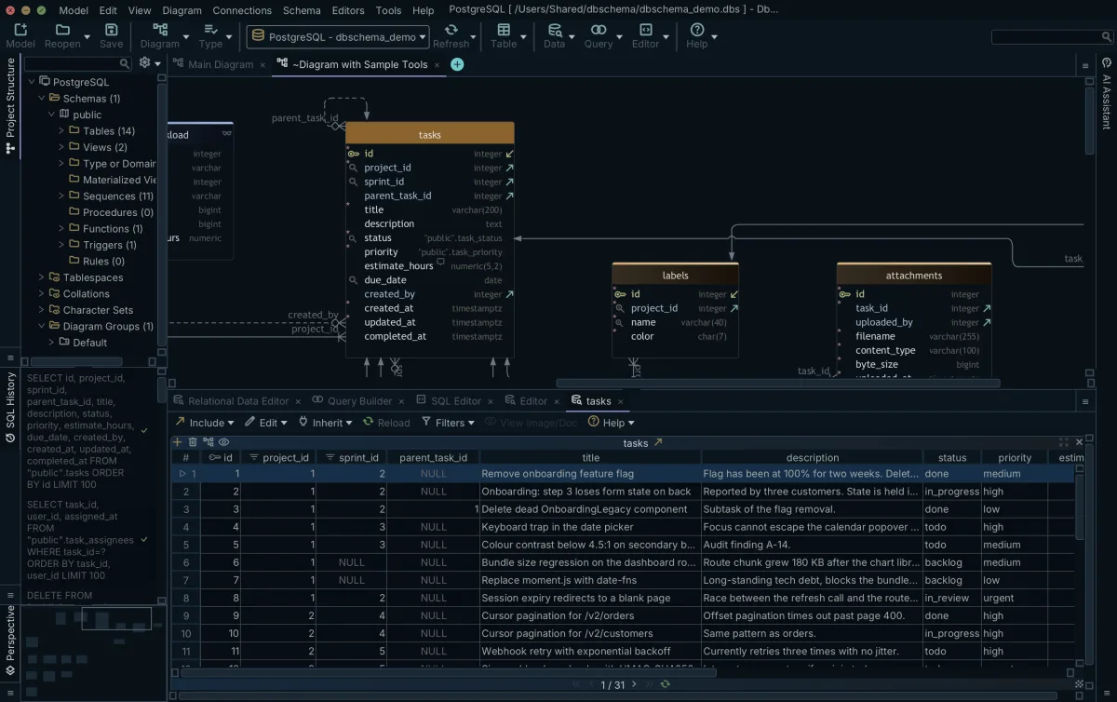
Task: Open the Editors menu
Action: (348, 10)
